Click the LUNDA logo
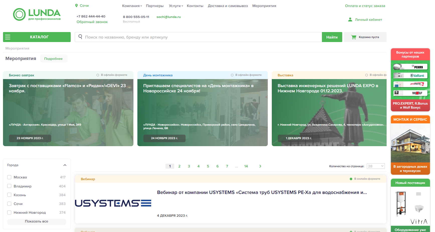Viewport: 435px width, 232px height. pos(37,14)
